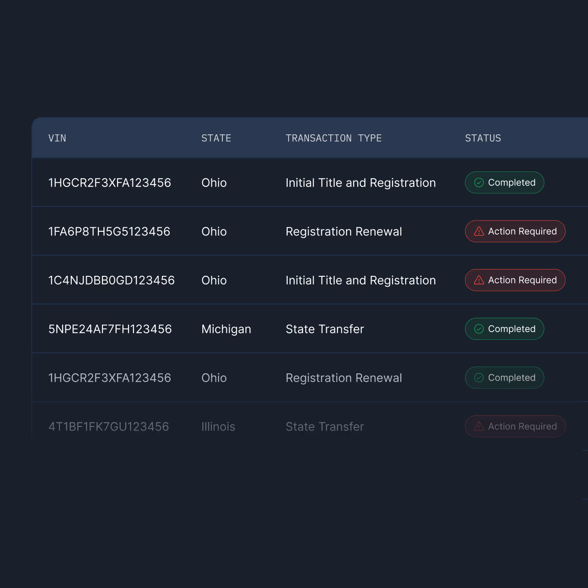The height and width of the screenshot is (588, 588).
Task: Click the checkmark icon in the Michigan row
Action: pos(479,329)
